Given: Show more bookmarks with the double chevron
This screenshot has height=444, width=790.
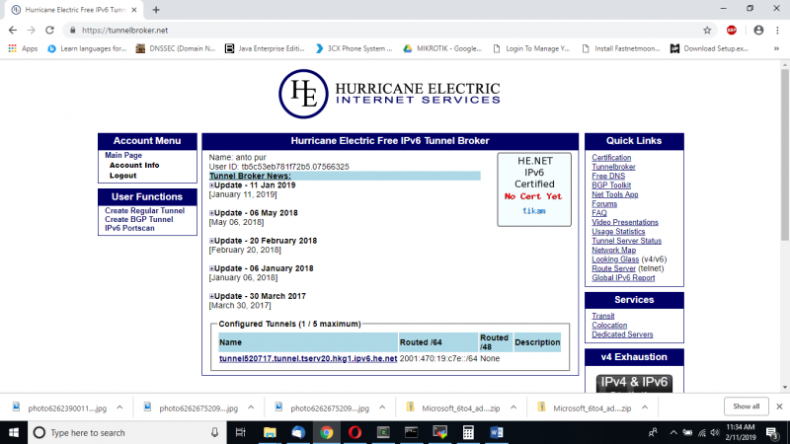Looking at the screenshot, I should click(776, 48).
